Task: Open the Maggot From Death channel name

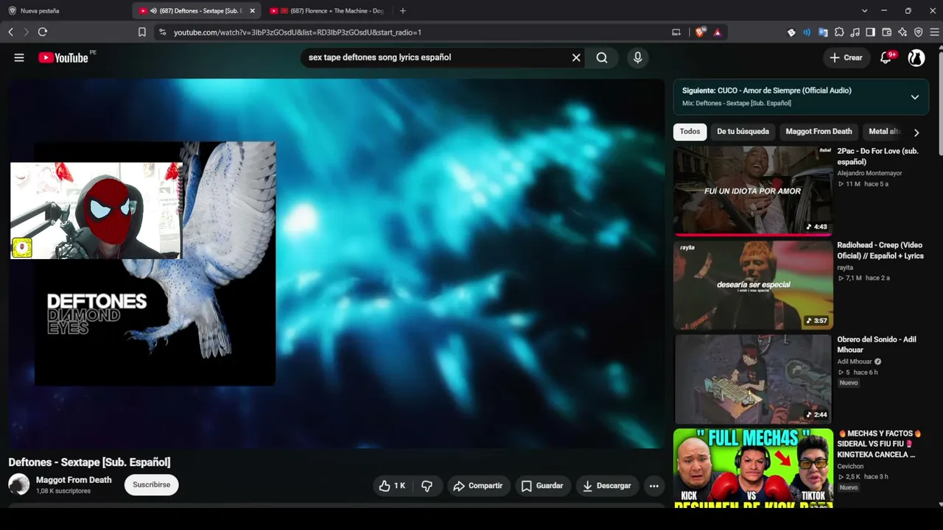Action: click(74, 480)
